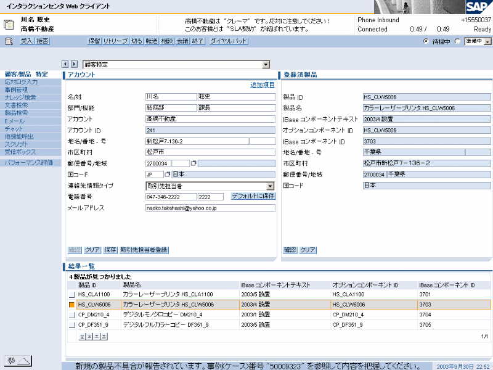This screenshot has height=370, width=493.
Task: Click the メールアドレス field
Action: click(x=210, y=208)
